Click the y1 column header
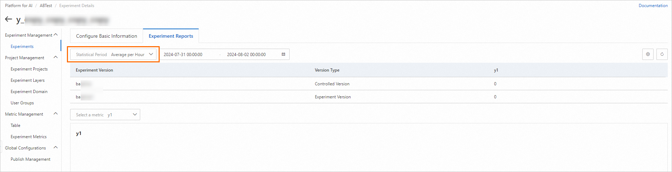The height and width of the screenshot is (172, 672). (496, 70)
